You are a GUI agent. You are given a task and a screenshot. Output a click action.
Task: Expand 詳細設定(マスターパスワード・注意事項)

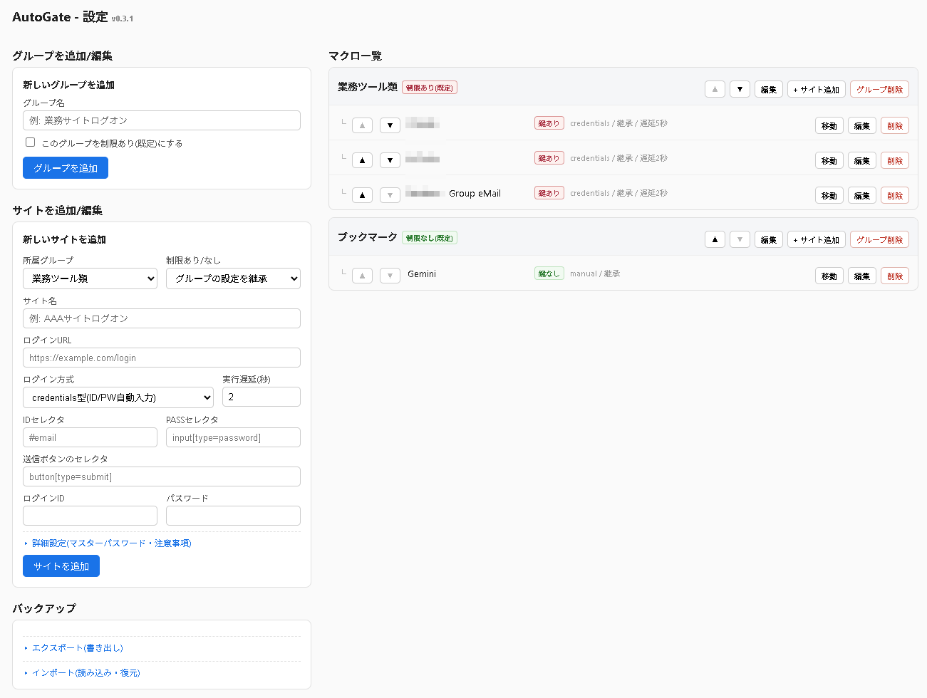111,543
